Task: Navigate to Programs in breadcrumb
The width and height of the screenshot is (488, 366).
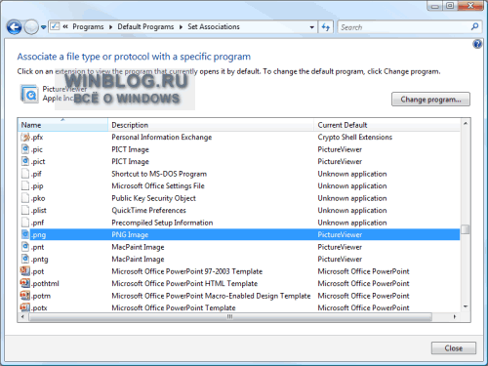Action: [88, 26]
